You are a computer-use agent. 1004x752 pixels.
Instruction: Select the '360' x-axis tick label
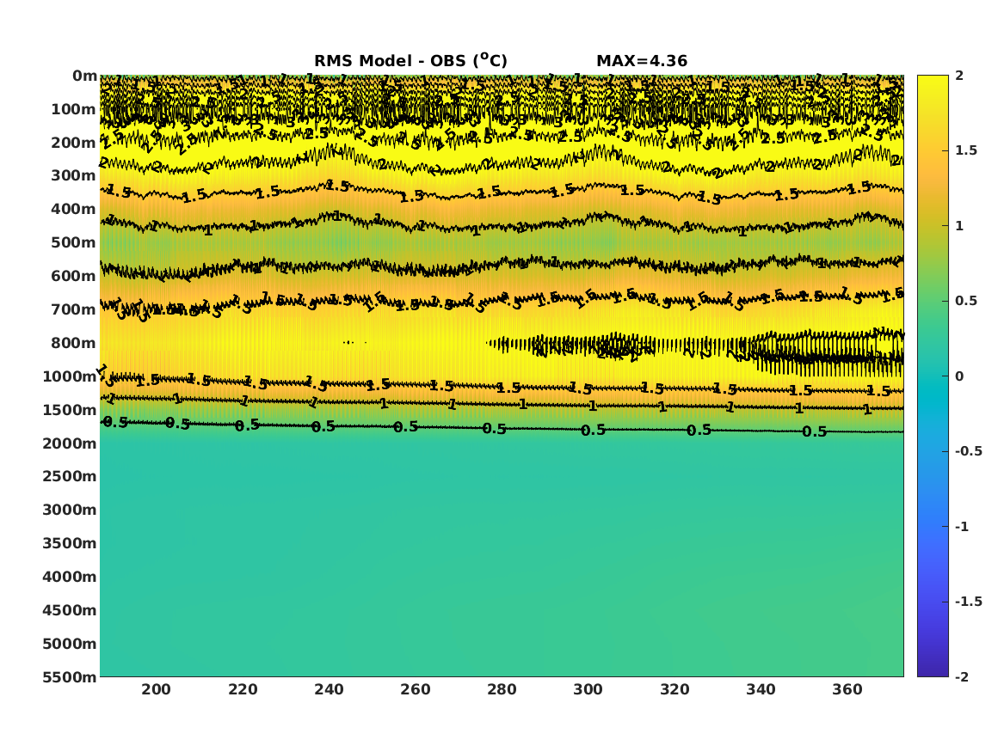[847, 689]
